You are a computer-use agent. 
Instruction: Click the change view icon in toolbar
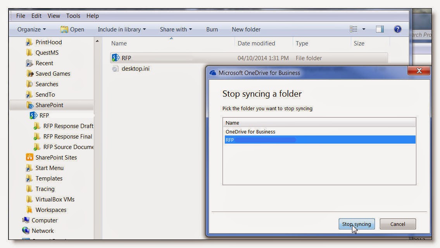353,29
